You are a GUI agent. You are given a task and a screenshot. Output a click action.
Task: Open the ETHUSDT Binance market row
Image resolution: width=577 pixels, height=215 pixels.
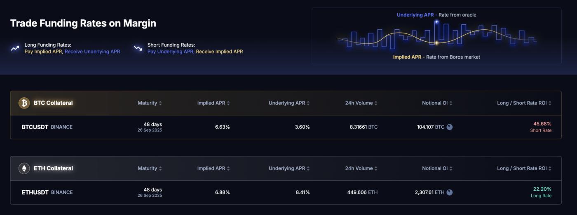pos(47,192)
